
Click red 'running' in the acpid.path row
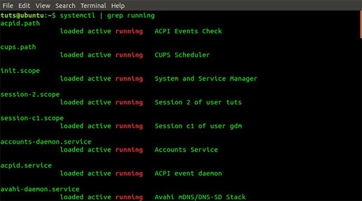click(x=129, y=32)
